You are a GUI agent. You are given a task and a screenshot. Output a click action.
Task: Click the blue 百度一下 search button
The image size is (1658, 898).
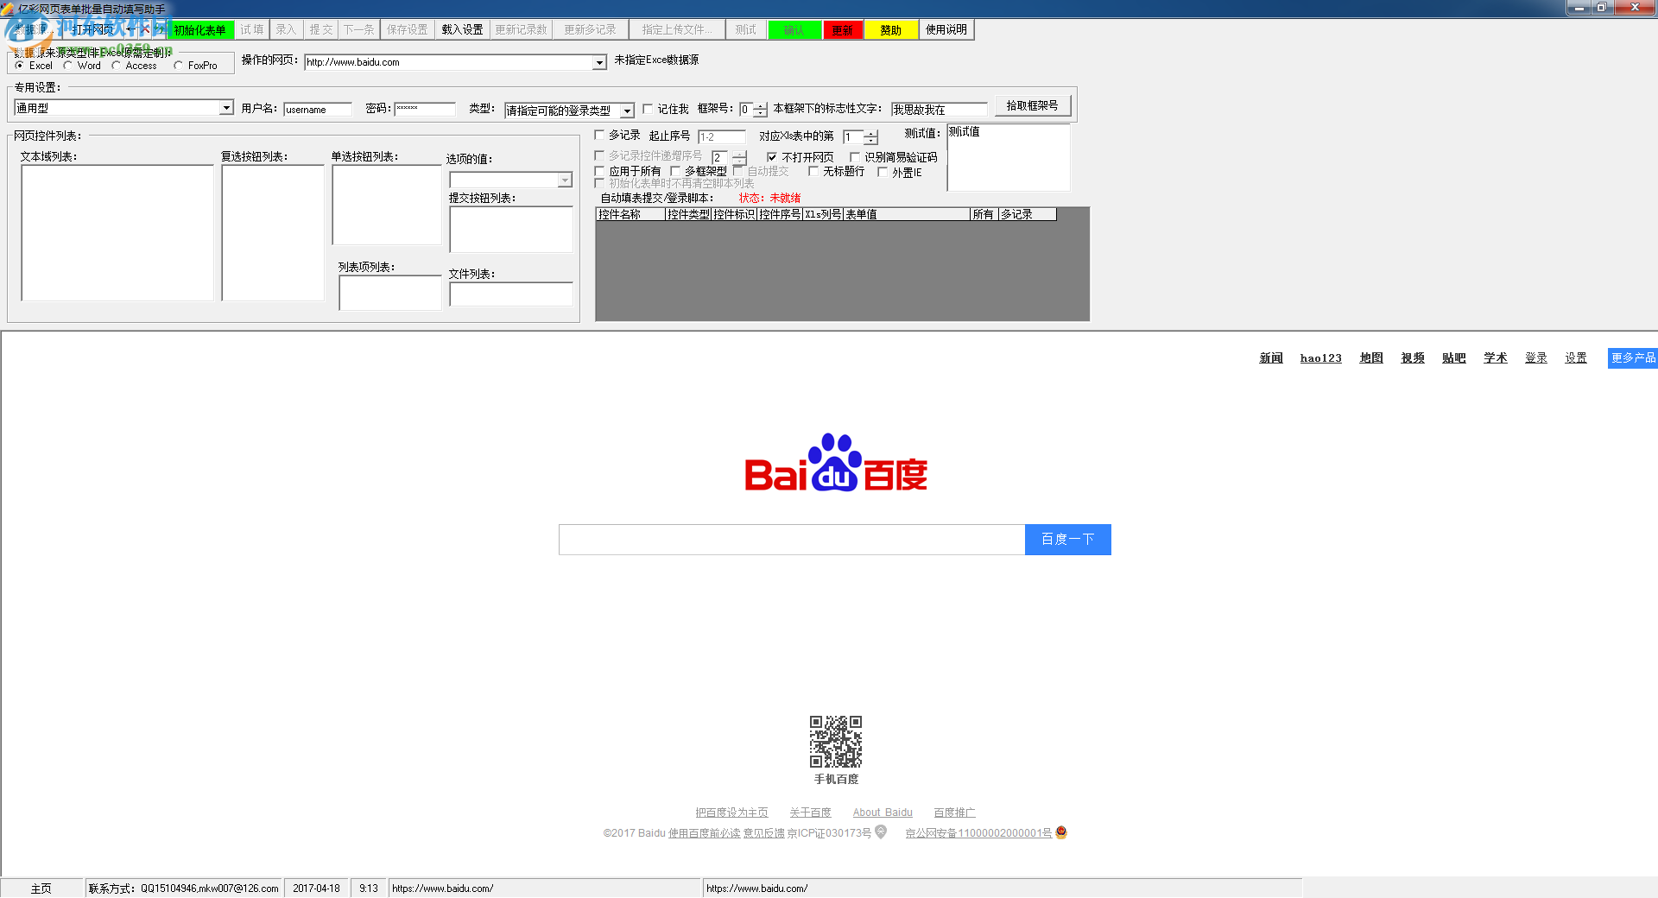click(1067, 539)
